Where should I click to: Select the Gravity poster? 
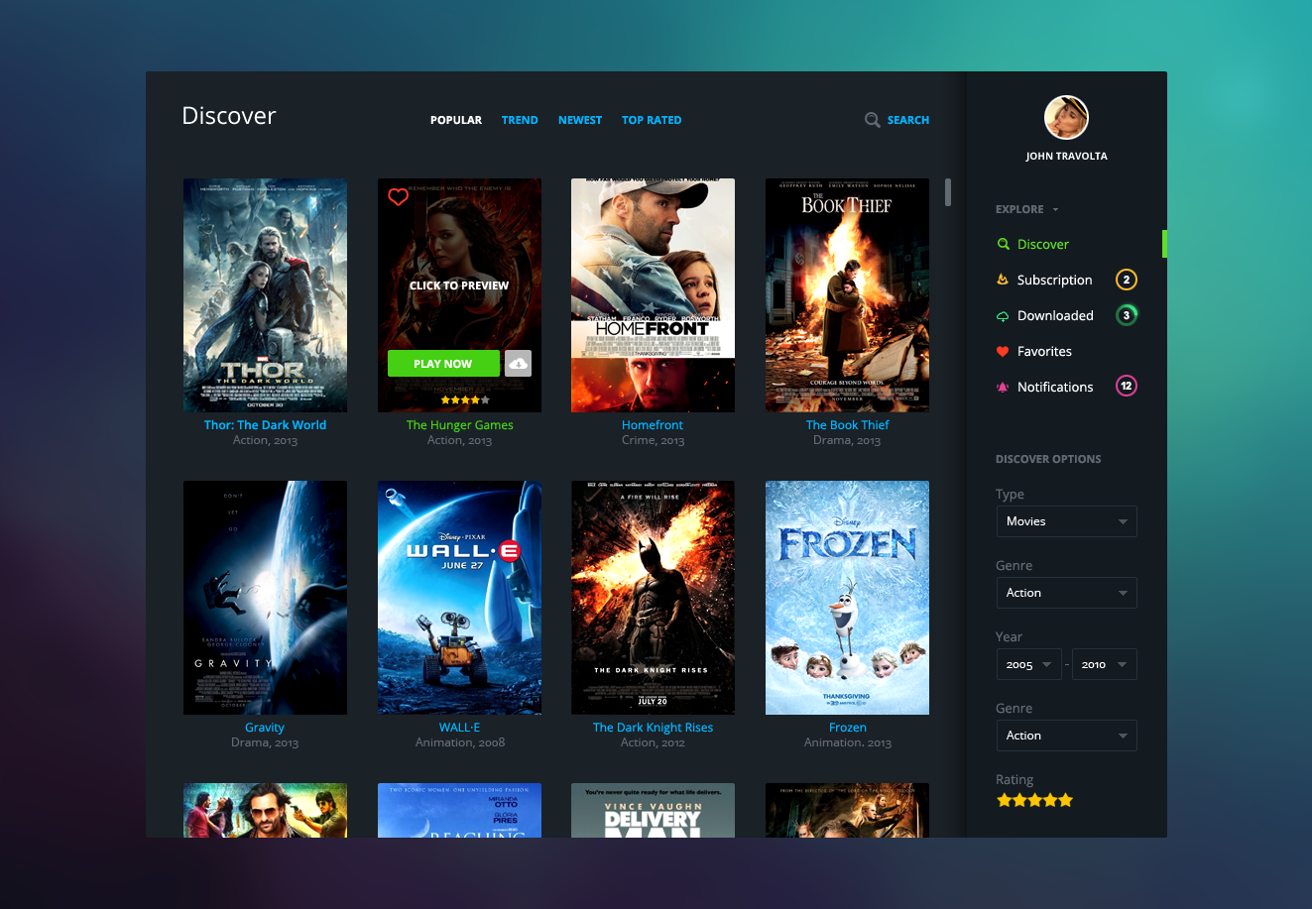[265, 598]
